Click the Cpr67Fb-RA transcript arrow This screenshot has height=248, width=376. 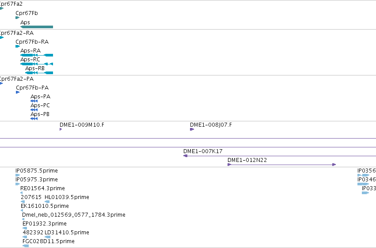(18, 46)
